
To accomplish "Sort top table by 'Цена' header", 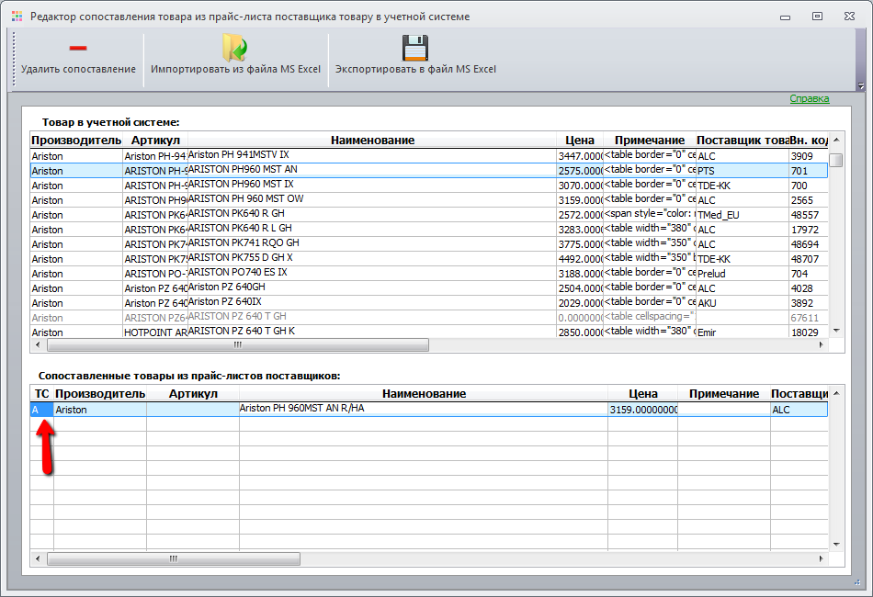I will 580,141.
